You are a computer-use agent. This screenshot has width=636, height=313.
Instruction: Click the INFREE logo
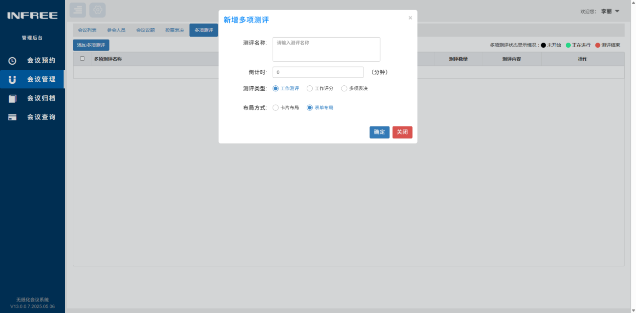pyautogui.click(x=32, y=16)
